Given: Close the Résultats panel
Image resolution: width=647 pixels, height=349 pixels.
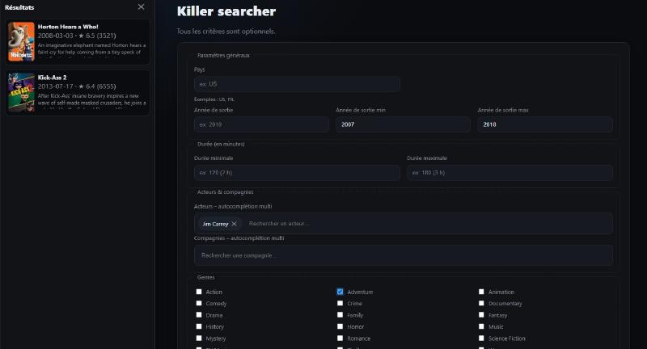Looking at the screenshot, I should pyautogui.click(x=141, y=7).
